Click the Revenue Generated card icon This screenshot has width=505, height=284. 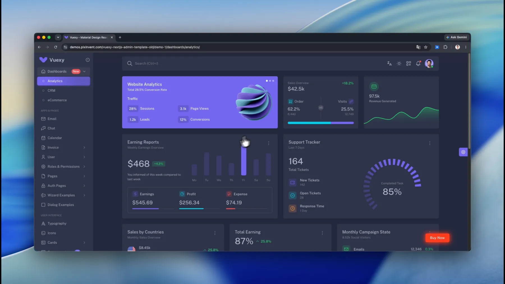pos(374,86)
